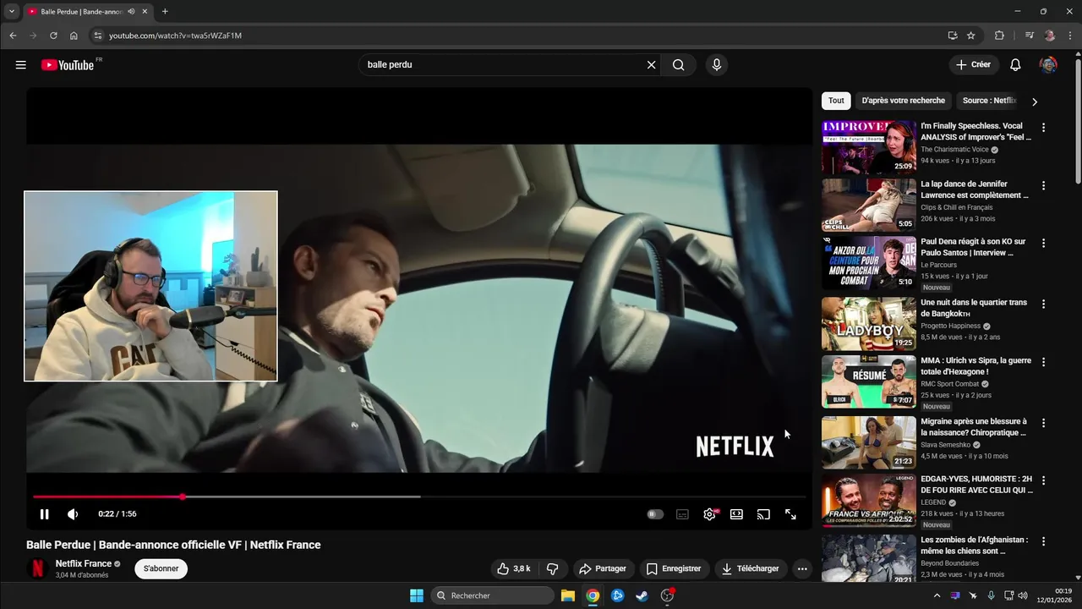Cast video to a TV
The height and width of the screenshot is (609, 1082).
763,514
